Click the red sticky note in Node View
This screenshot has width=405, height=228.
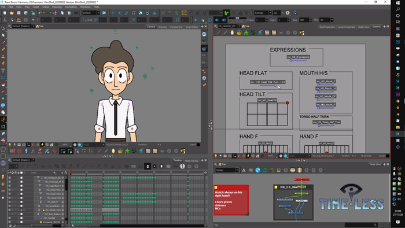[231, 200]
